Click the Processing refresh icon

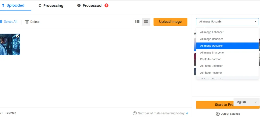[40, 5]
